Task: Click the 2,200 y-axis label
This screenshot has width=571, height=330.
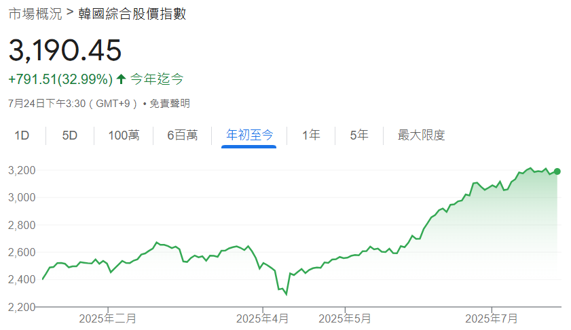Action: coord(22,307)
